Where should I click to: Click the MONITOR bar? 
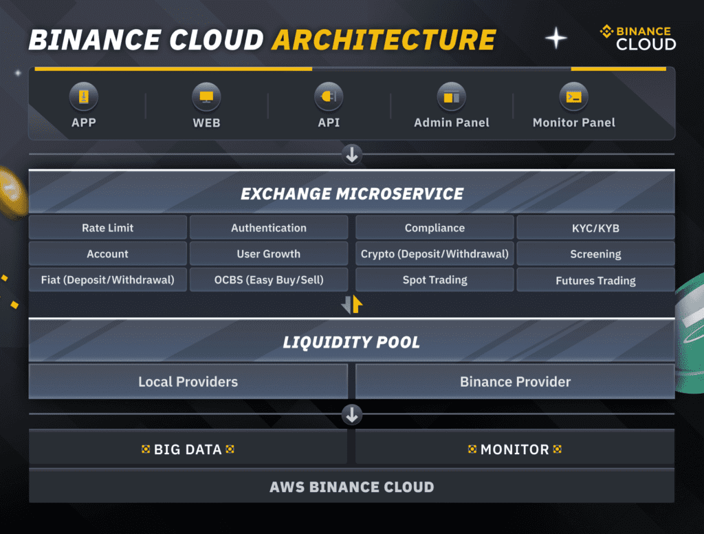(515, 447)
